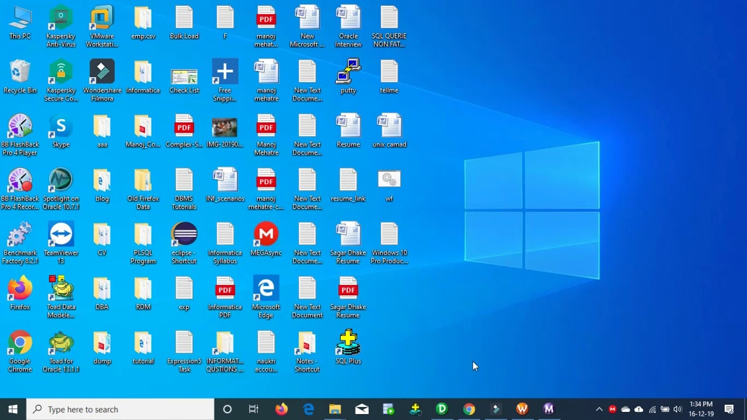Image resolution: width=747 pixels, height=420 pixels.
Task: Open Windows 10 Pro Product file
Action: tap(389, 244)
